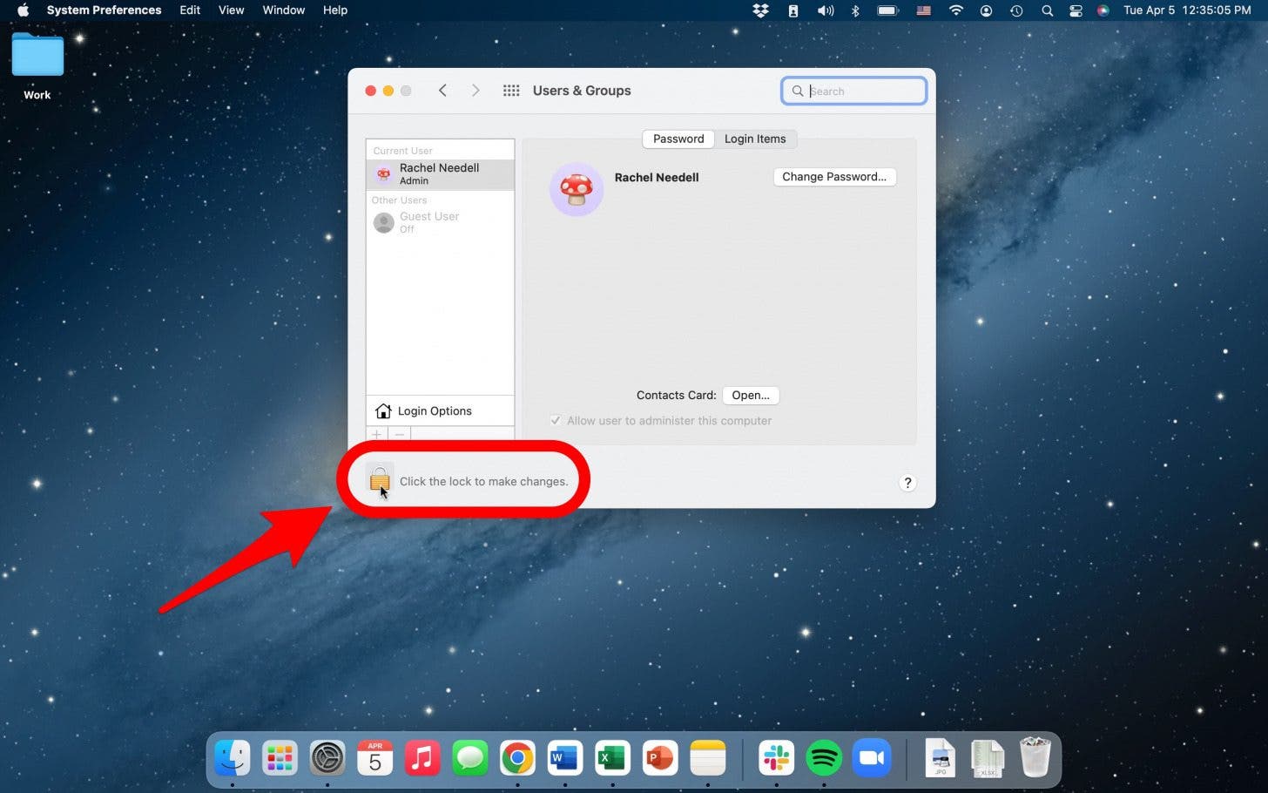Click the add user plus button
Screen dimensions: 1268x793
click(x=377, y=434)
